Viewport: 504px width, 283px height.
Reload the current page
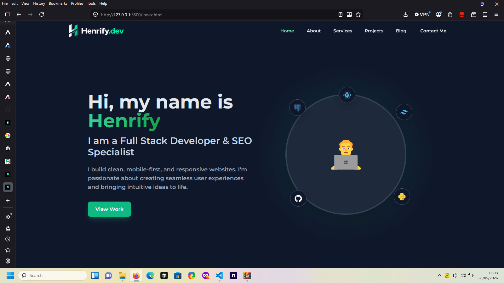[x=42, y=14]
